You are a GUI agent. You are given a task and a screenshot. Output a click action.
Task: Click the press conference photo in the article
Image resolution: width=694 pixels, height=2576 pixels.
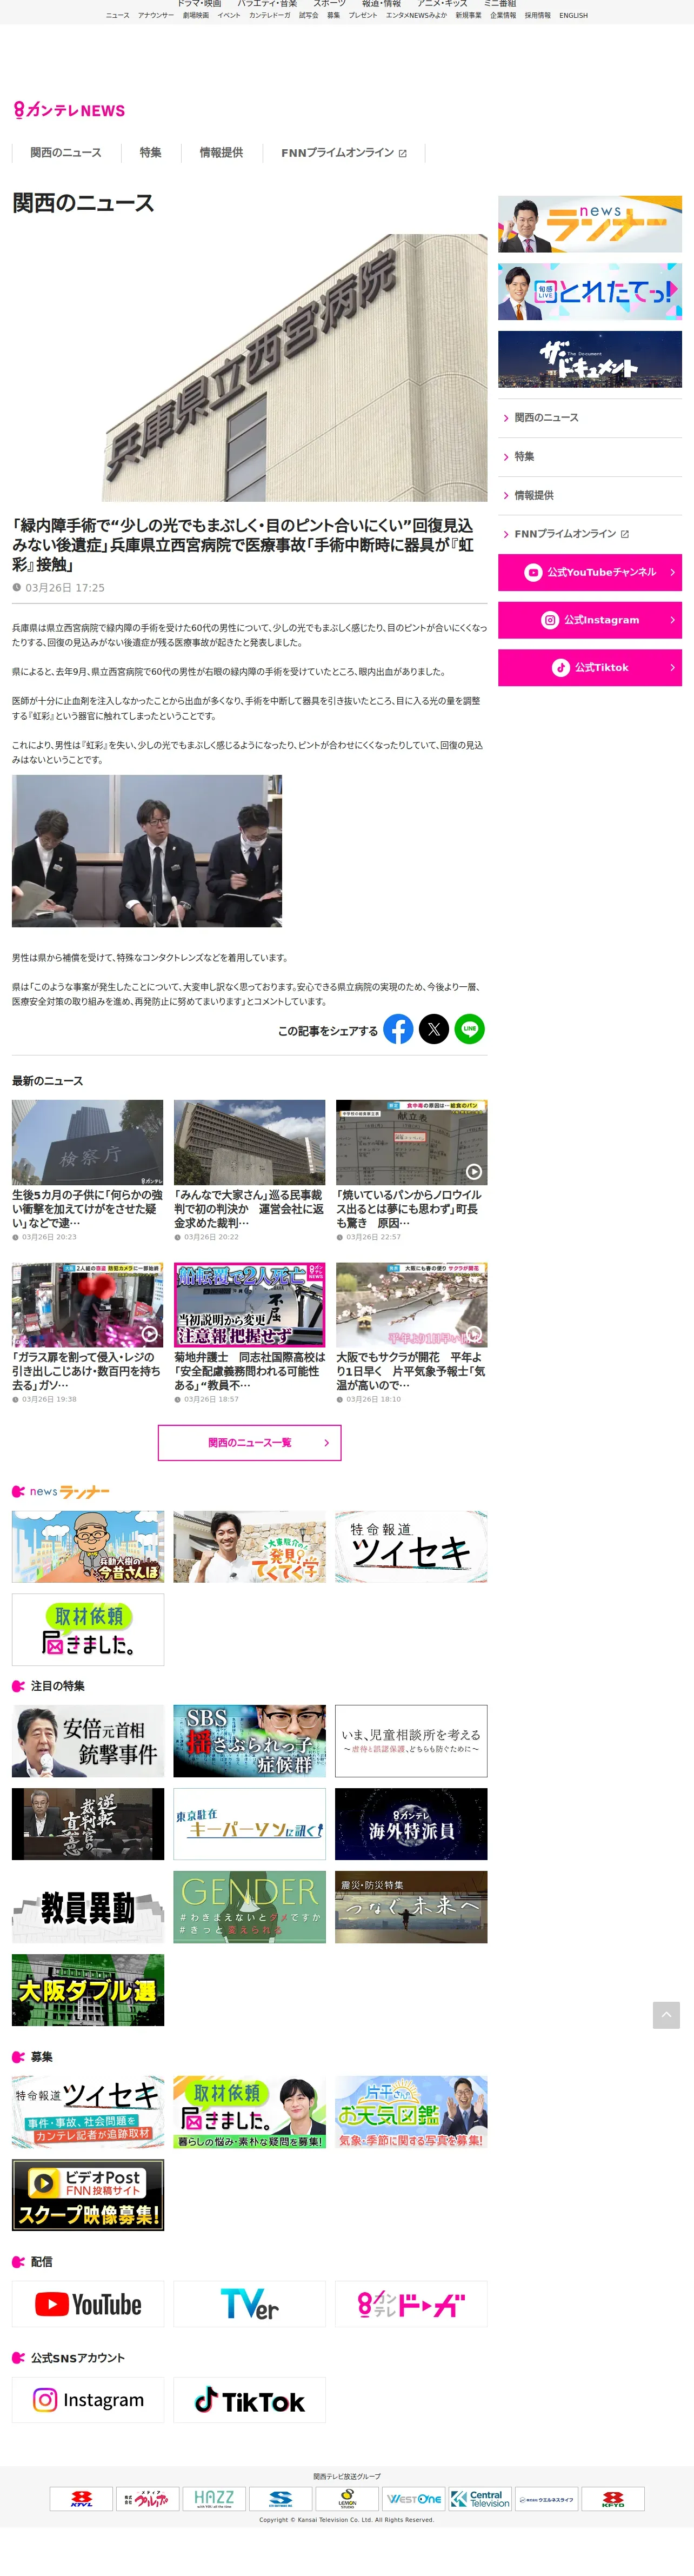tap(147, 851)
